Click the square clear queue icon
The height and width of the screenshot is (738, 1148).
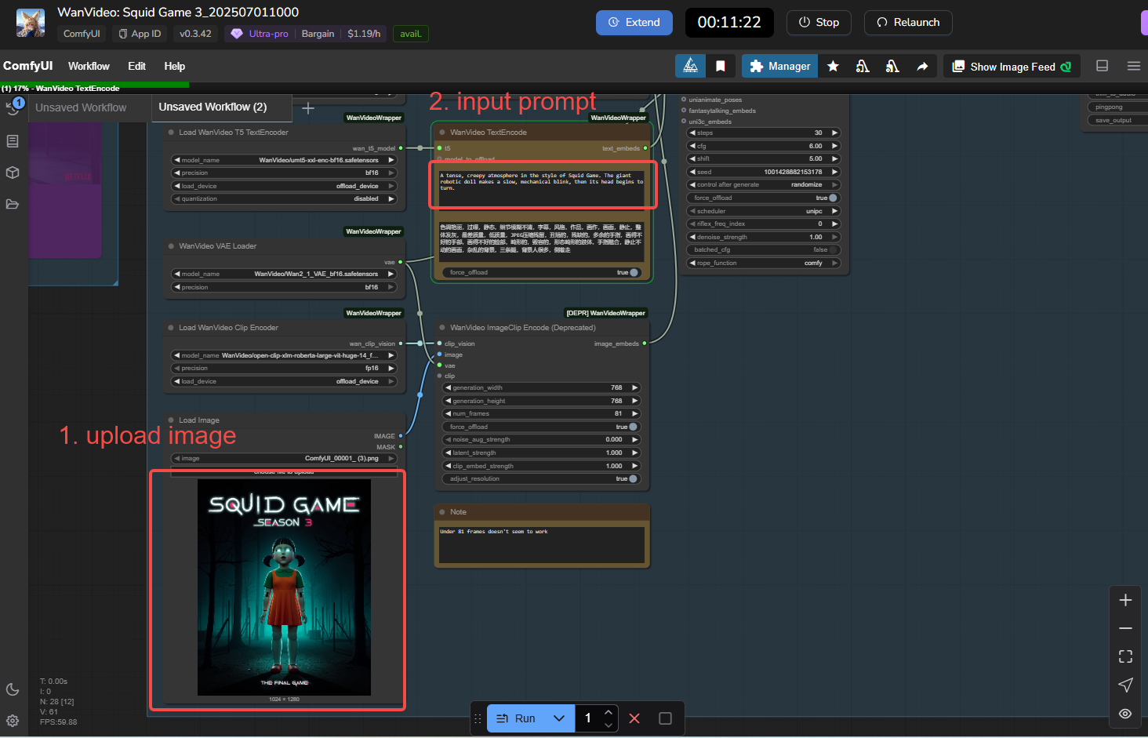665,718
